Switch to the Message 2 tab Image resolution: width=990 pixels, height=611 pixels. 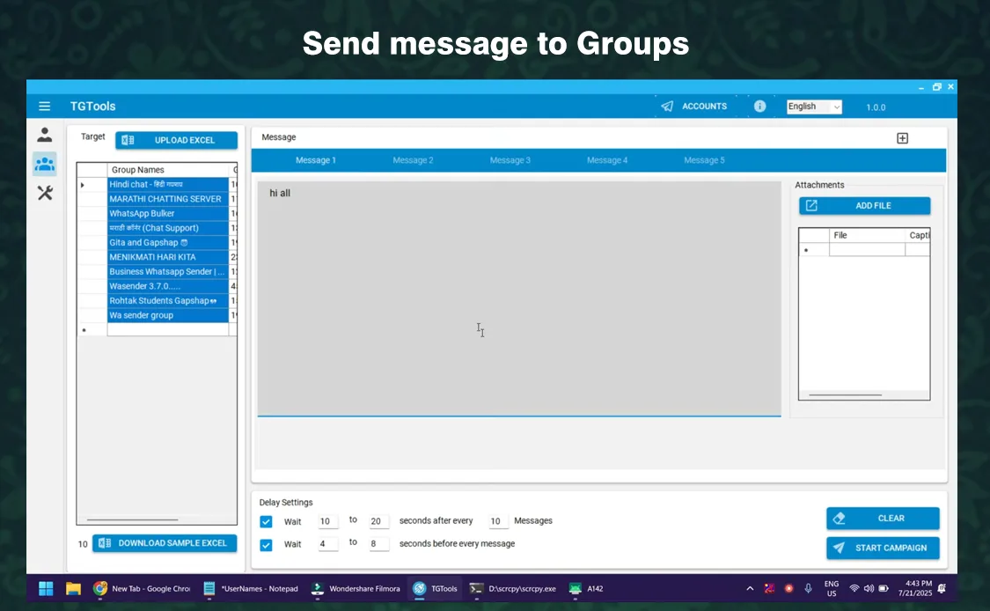click(413, 160)
